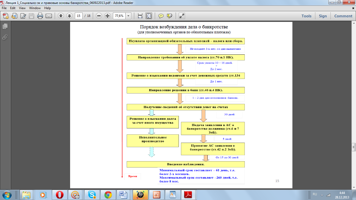The image size is (356, 200).
Task: Open Opera browser from the taskbar
Action: coord(59,195)
